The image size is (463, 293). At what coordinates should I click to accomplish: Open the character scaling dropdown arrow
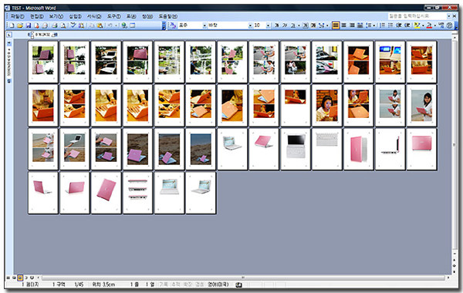coord(327,25)
